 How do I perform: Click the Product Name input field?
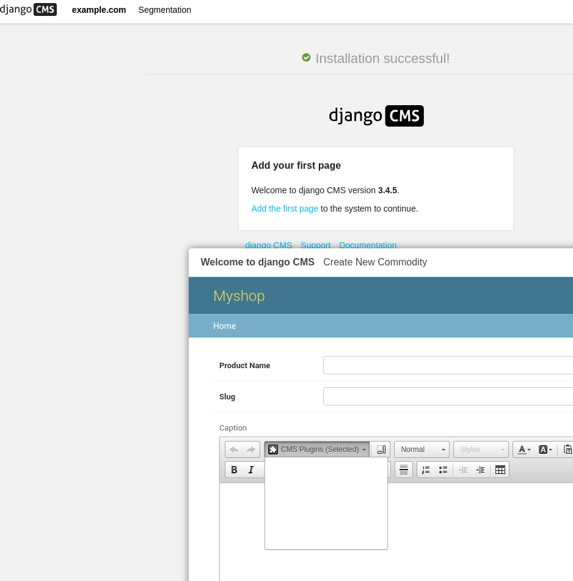pos(448,365)
